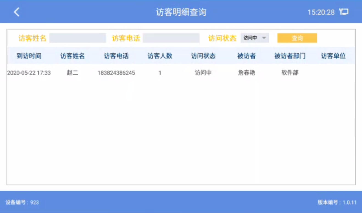This screenshot has width=362, height=213.
Task: Click the 被访者部门 column header
Action: tap(290, 56)
